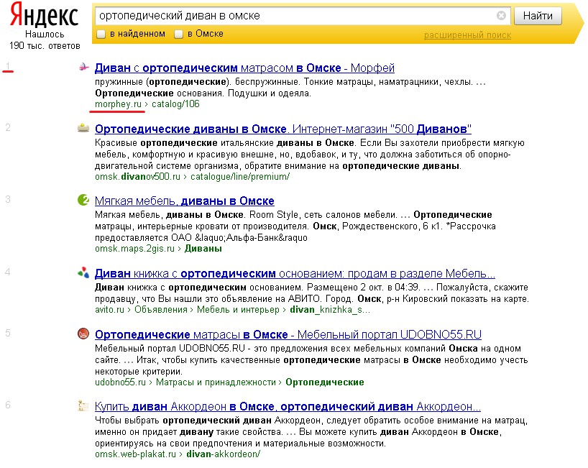This screenshot has height=468, width=588.
Task: Clear the search query with the X icon
Action: [x=501, y=15]
